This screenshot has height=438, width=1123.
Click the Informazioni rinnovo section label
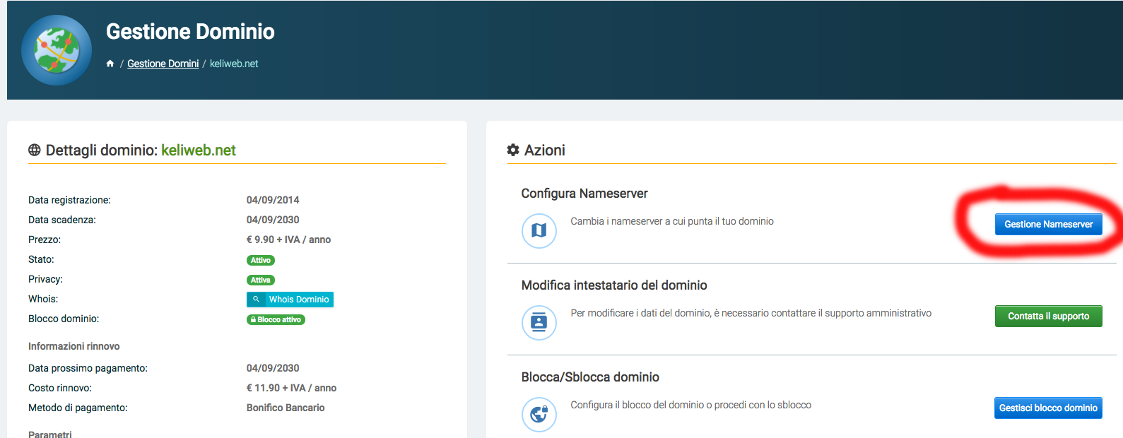(x=74, y=346)
